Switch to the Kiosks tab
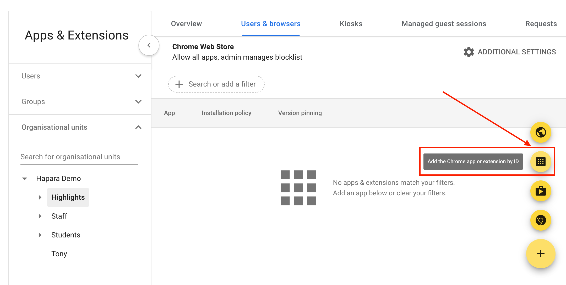 pyautogui.click(x=351, y=24)
